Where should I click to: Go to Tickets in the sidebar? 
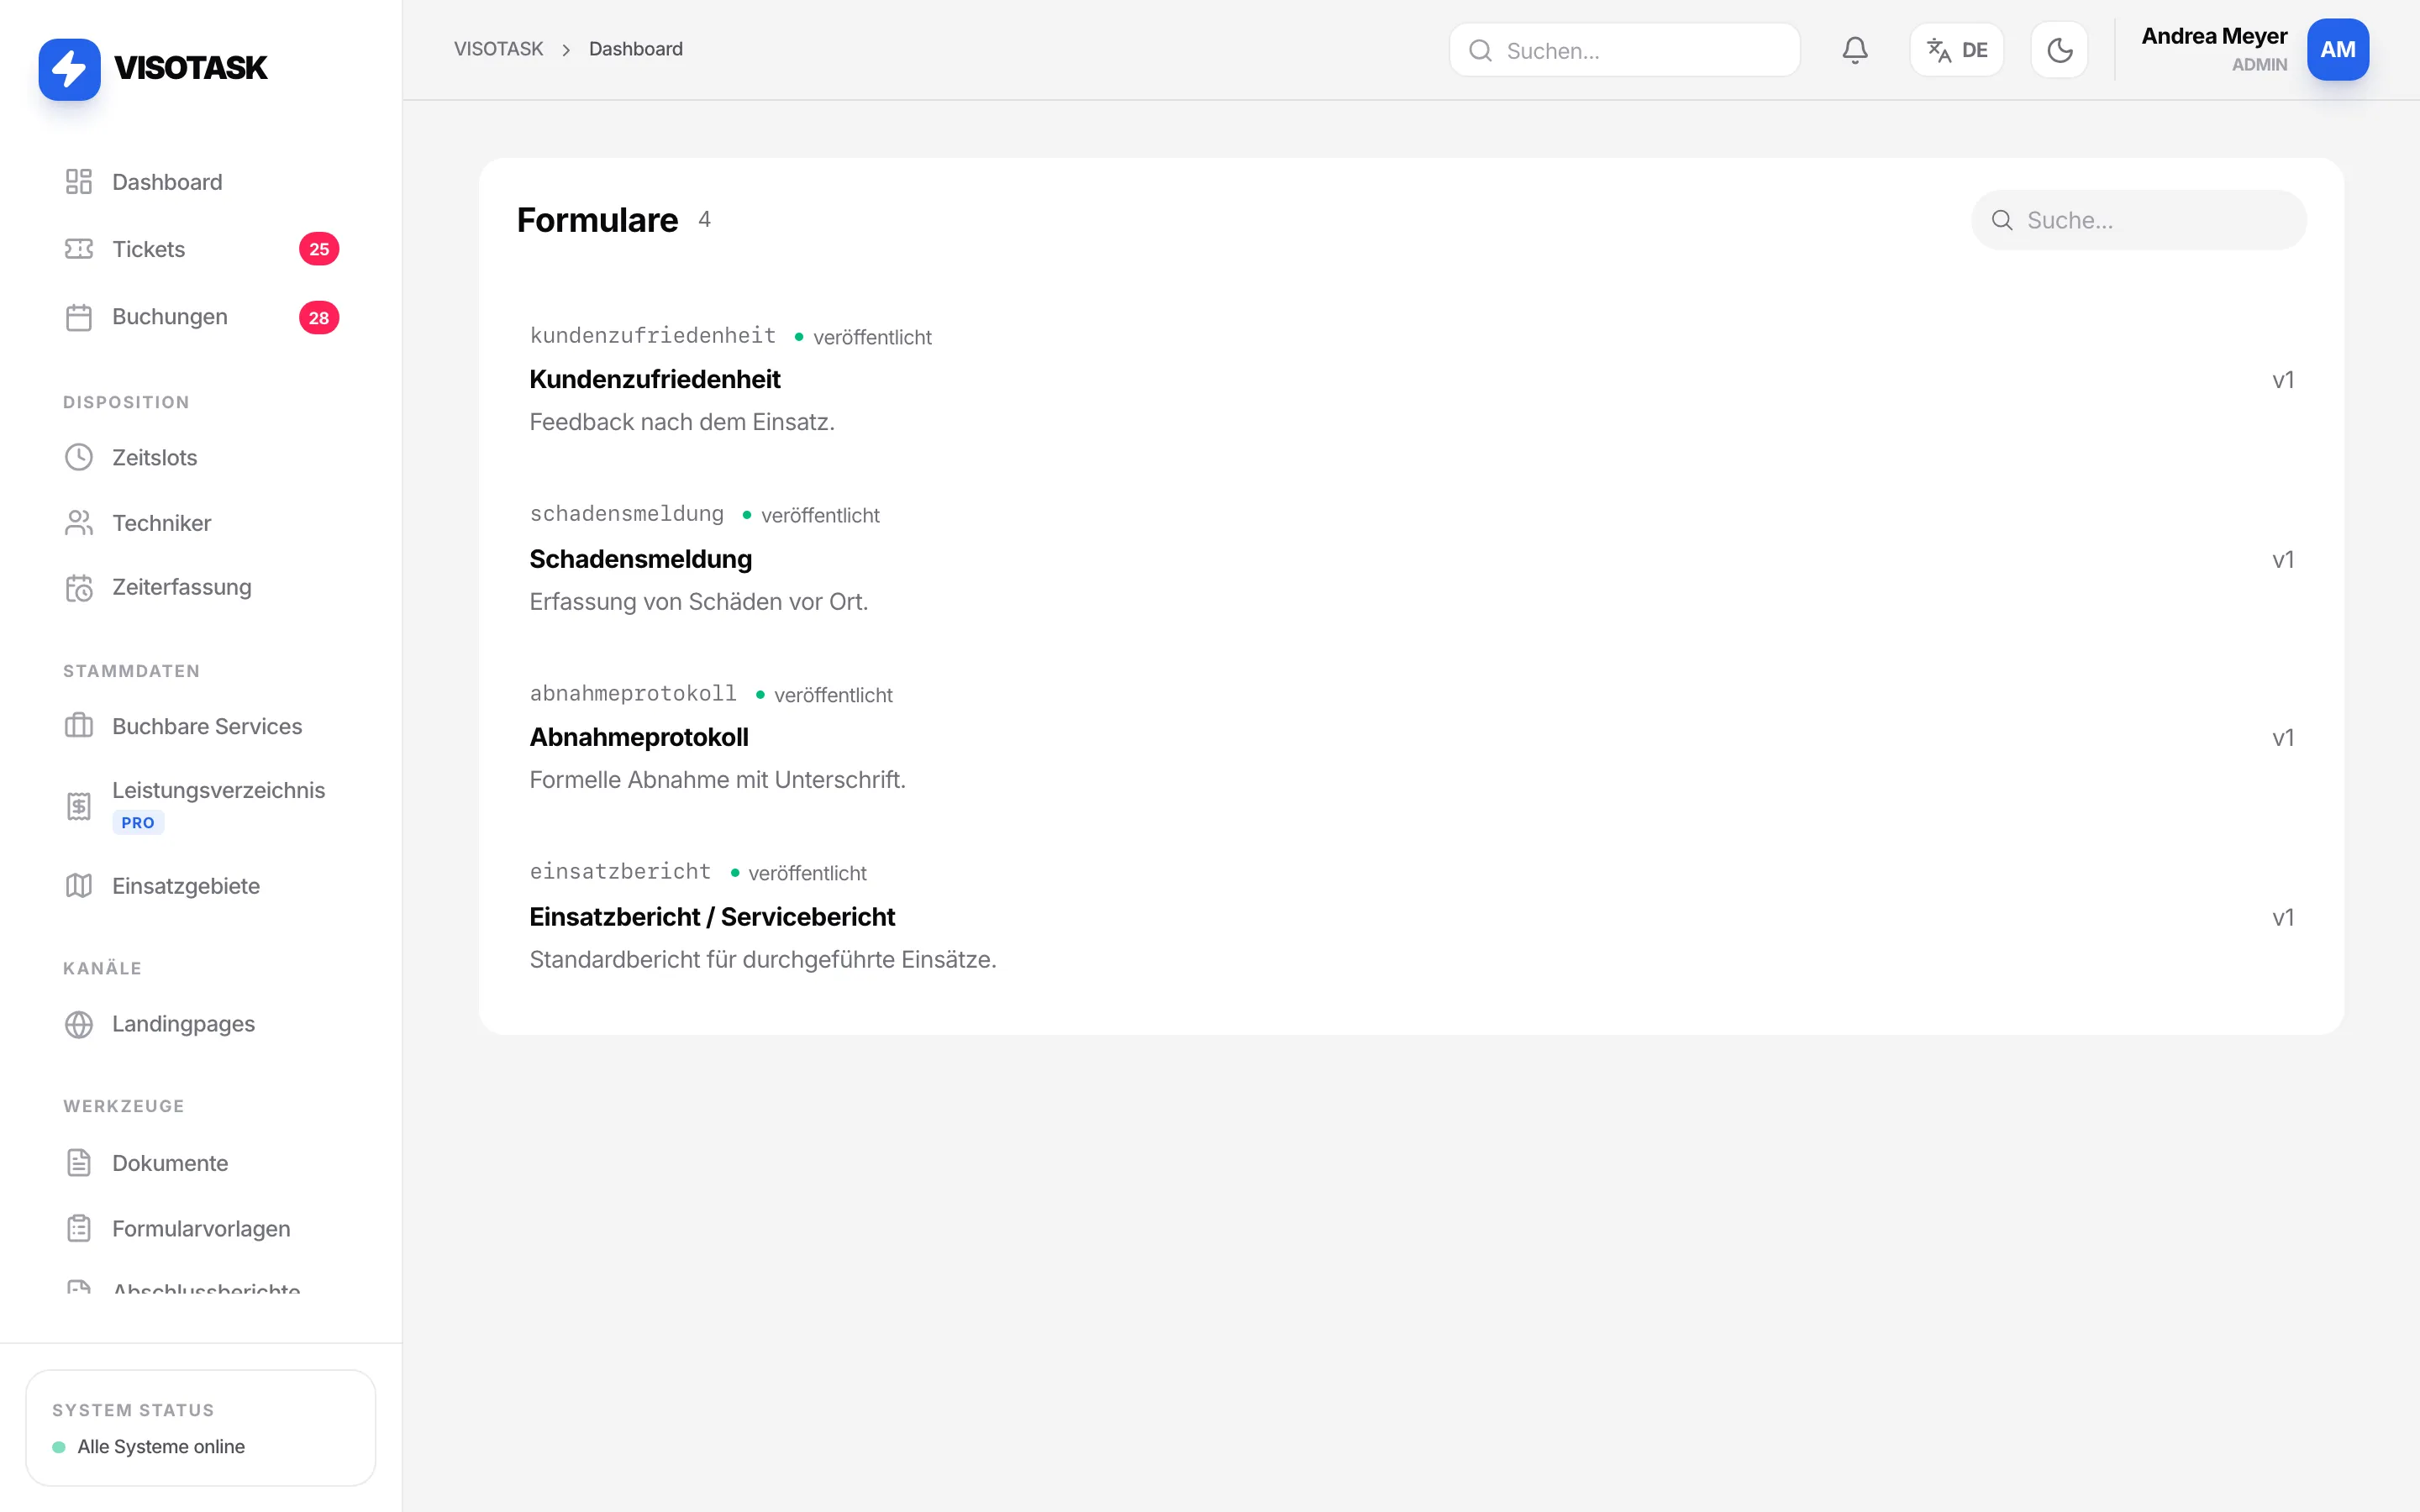click(201, 249)
